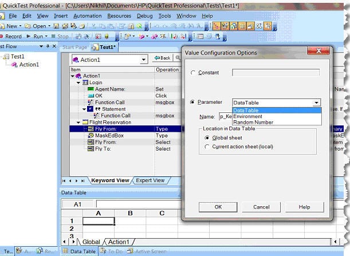Switch to the Keyword View tab

click(x=110, y=180)
